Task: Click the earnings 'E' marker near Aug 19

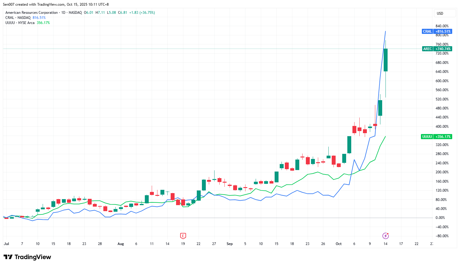Action: pyautogui.click(x=183, y=236)
